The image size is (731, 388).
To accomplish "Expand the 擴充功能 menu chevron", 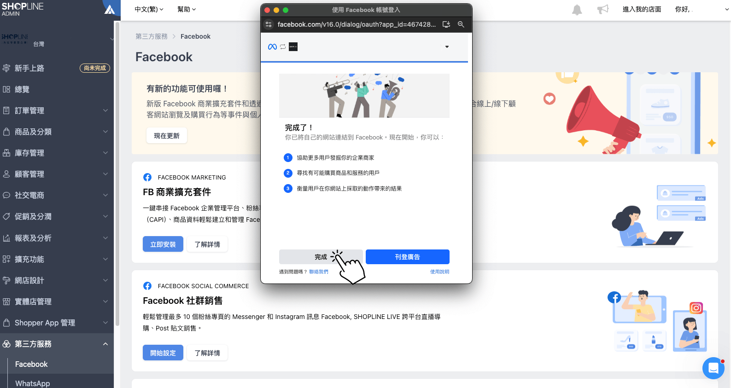I will click(x=105, y=259).
